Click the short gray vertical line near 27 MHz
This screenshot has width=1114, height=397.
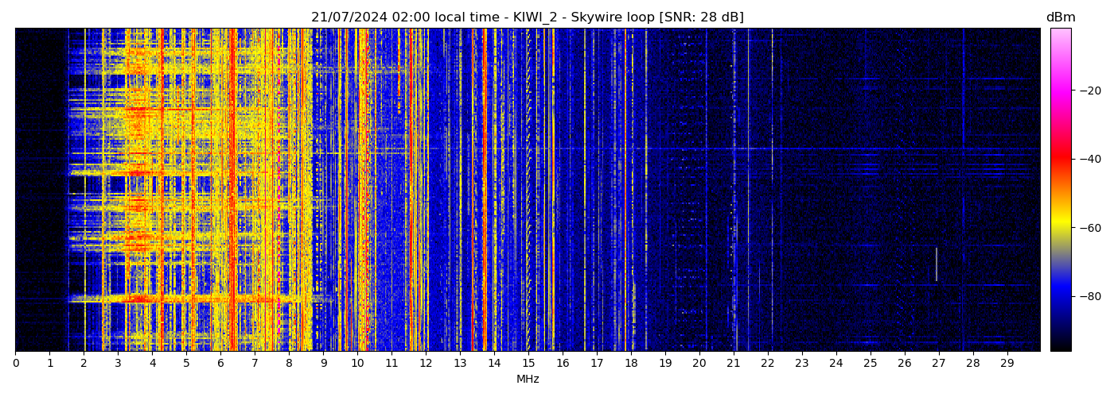(x=936, y=264)
